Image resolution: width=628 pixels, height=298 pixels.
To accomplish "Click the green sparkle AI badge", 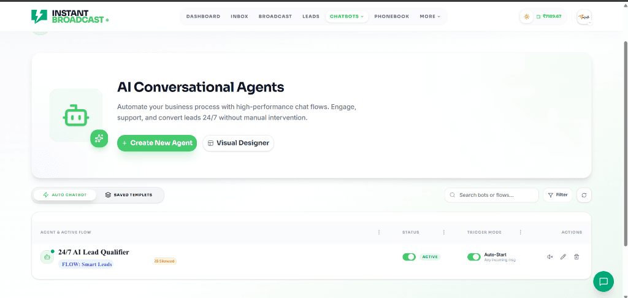I will point(99,139).
